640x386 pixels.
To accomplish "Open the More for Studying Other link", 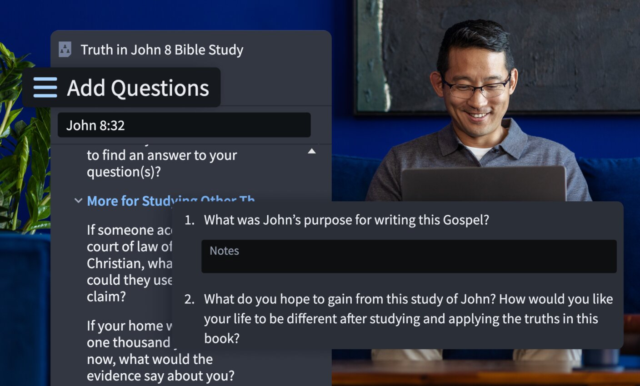I will 170,200.
